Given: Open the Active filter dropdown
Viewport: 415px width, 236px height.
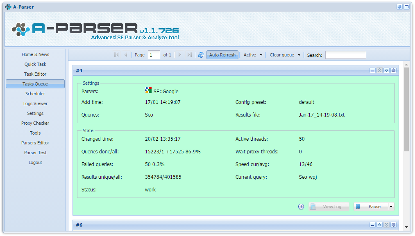Looking at the screenshot, I should coord(253,55).
